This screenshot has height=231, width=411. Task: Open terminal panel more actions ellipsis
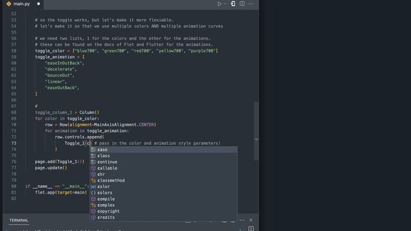coord(242,220)
